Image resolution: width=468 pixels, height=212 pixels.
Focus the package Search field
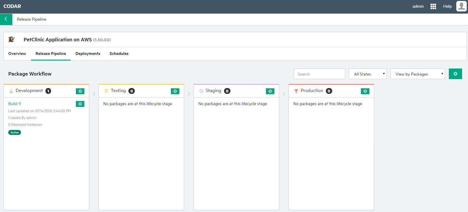(319, 74)
